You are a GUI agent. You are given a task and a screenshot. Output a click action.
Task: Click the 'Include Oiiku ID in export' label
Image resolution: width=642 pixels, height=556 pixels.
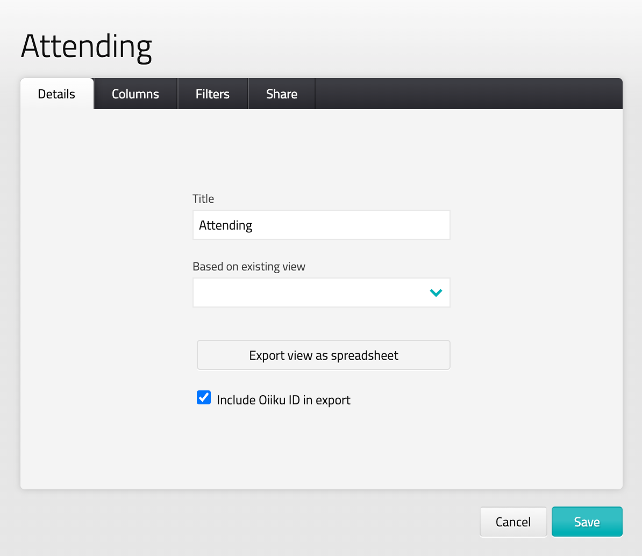283,400
